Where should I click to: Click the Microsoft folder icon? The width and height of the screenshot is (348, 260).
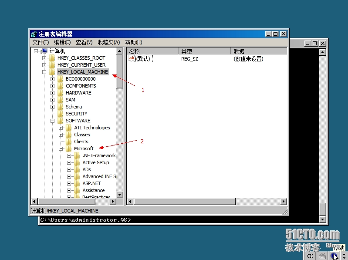69,149
